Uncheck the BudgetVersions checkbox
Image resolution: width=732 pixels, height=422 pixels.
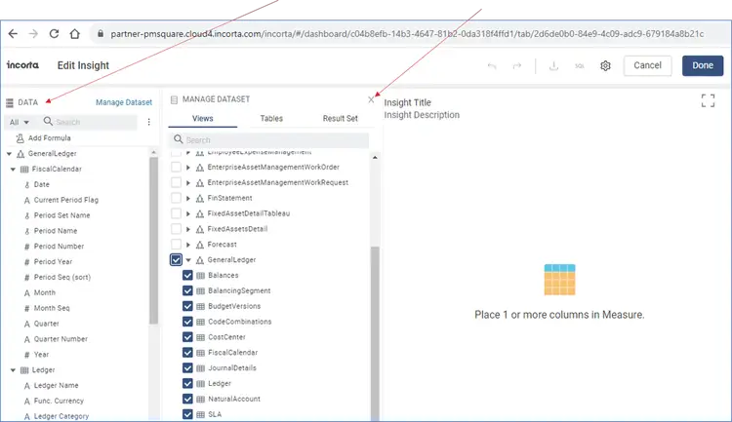[x=187, y=306]
